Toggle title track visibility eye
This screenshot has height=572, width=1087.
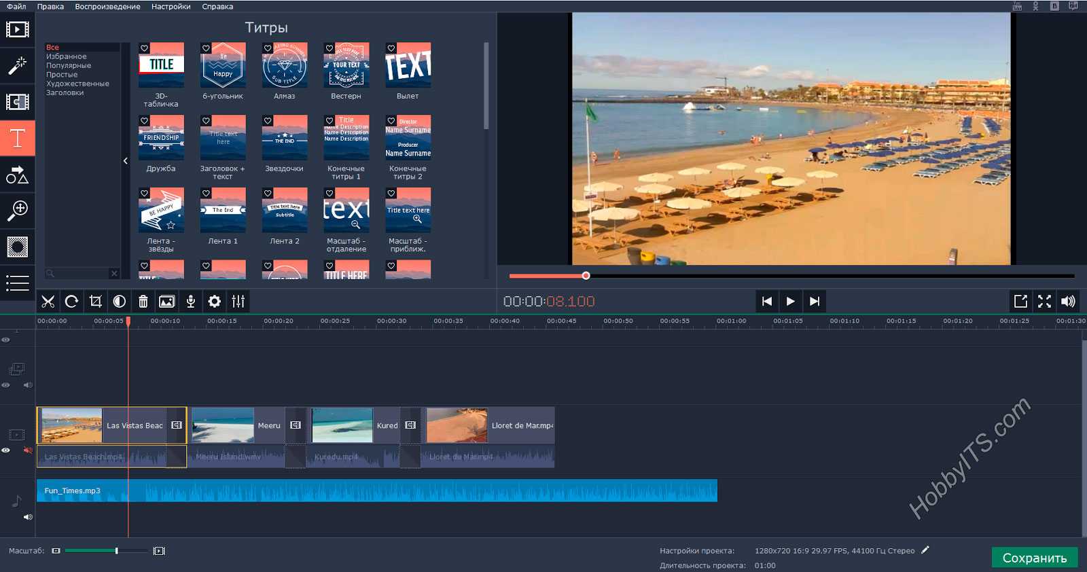(5, 340)
